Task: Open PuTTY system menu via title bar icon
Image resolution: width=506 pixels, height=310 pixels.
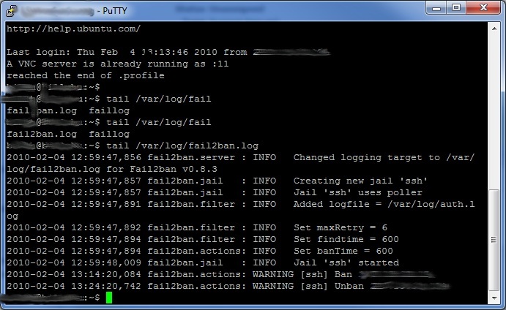Action: point(10,10)
